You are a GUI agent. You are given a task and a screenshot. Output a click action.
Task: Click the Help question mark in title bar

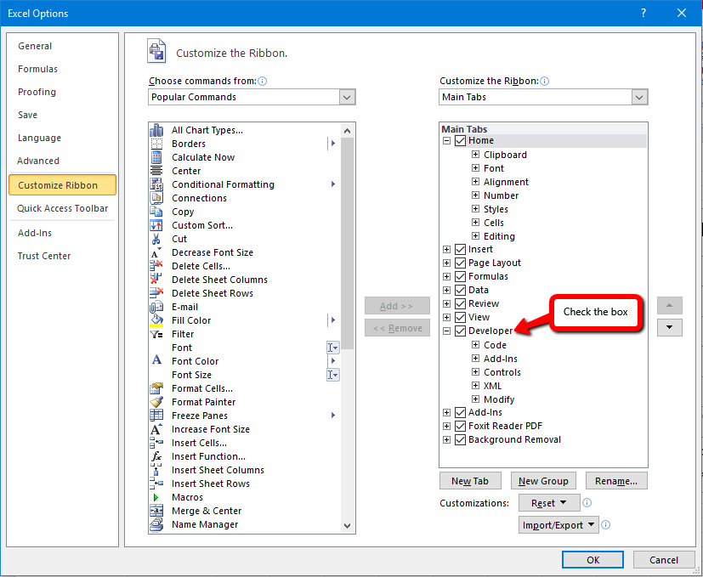643,13
